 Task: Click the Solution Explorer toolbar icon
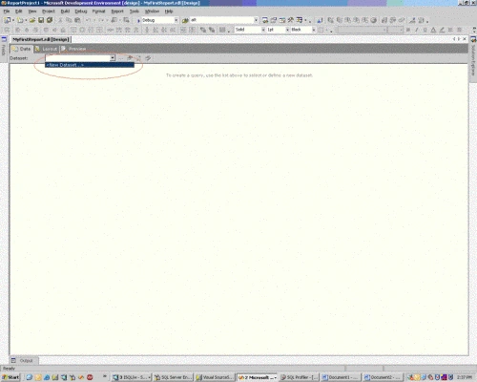point(265,20)
